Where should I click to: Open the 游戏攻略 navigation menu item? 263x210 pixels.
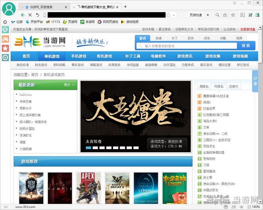click(213, 56)
